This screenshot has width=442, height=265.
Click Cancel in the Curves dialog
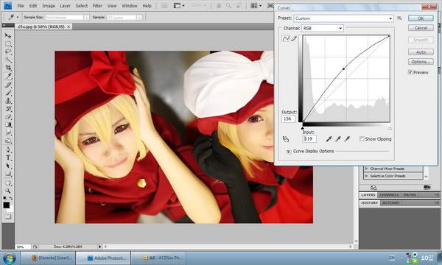tap(421, 28)
